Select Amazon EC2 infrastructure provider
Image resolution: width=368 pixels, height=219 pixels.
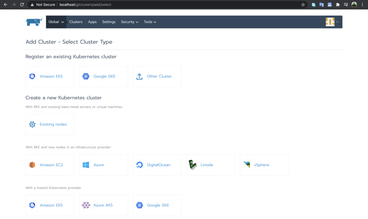[x=50, y=165]
